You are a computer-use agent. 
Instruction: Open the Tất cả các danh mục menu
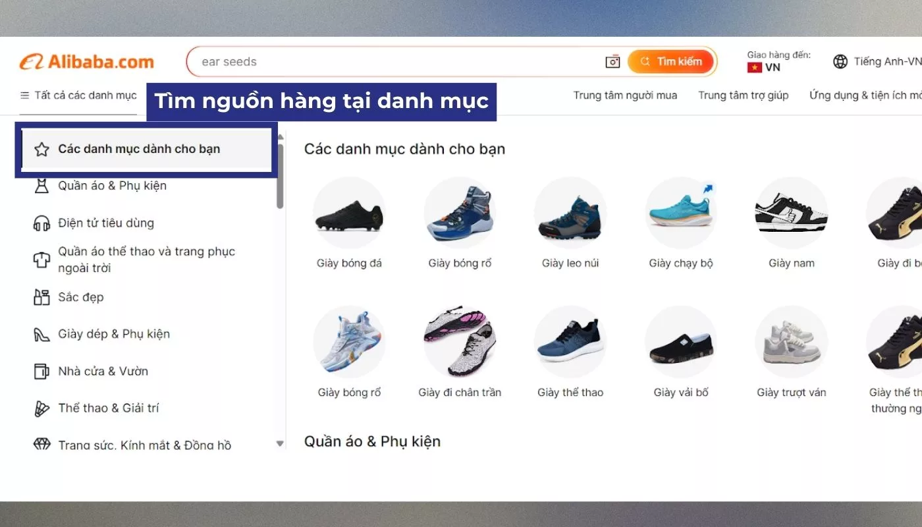[79, 95]
